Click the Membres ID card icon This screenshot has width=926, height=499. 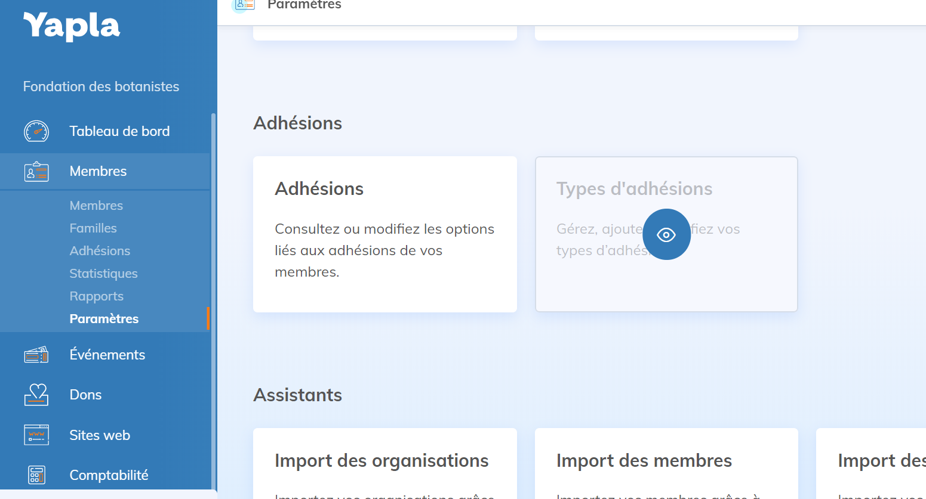click(x=36, y=172)
